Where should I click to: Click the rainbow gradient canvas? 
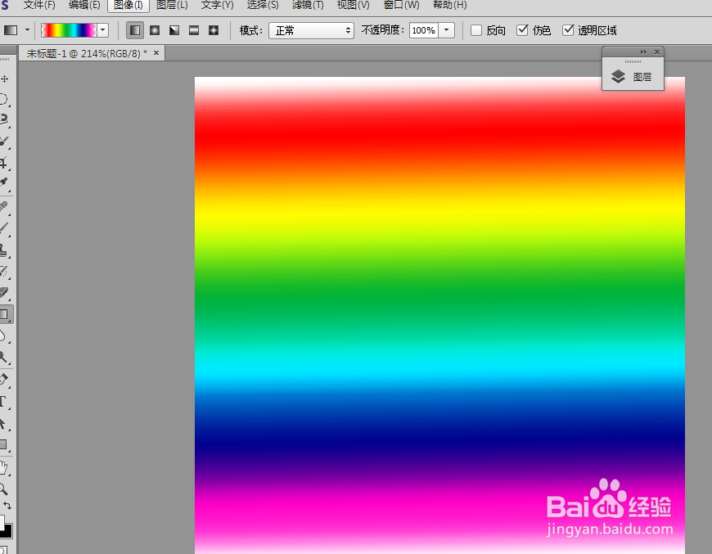pyautogui.click(x=439, y=315)
